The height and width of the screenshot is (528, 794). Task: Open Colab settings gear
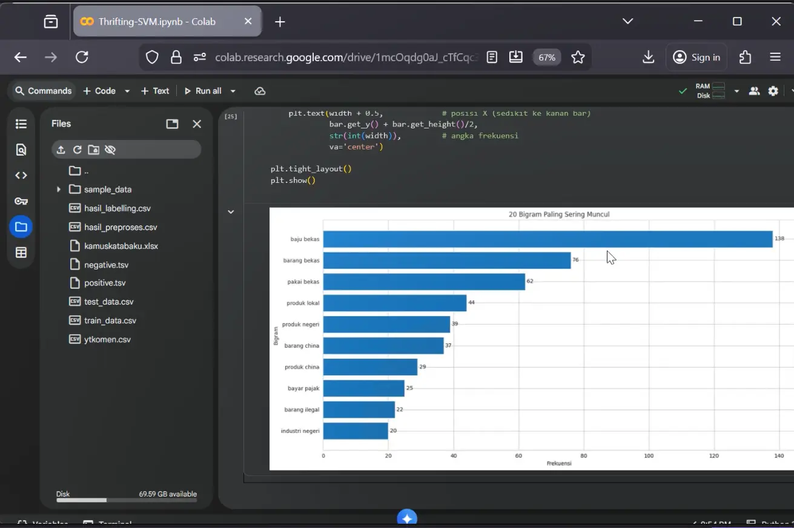pyautogui.click(x=773, y=90)
